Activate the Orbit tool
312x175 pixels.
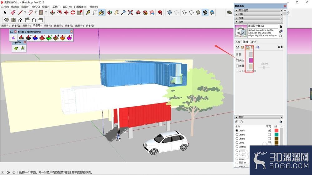coord(110,12)
